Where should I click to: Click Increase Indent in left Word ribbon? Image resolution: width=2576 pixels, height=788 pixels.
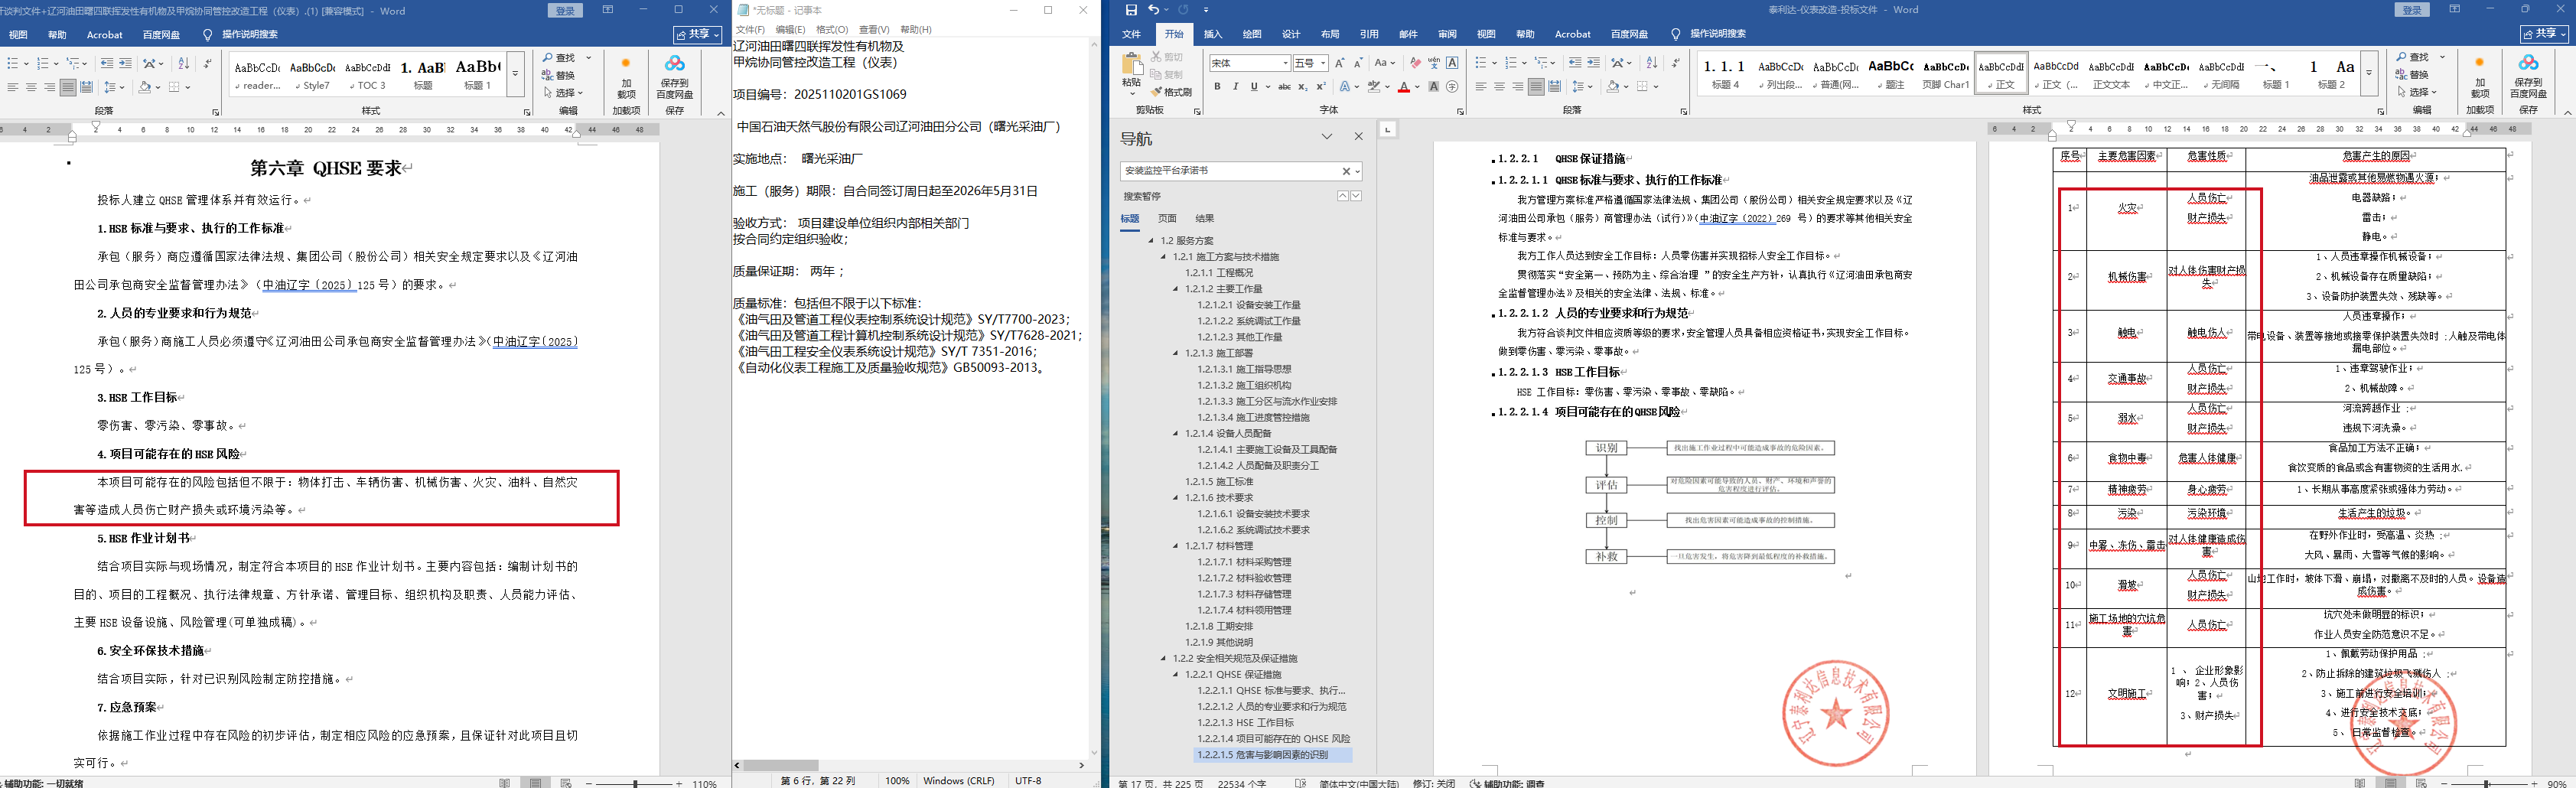125,63
